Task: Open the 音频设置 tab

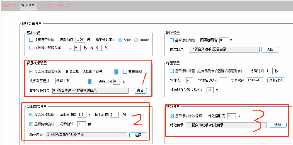Action: point(46,6)
